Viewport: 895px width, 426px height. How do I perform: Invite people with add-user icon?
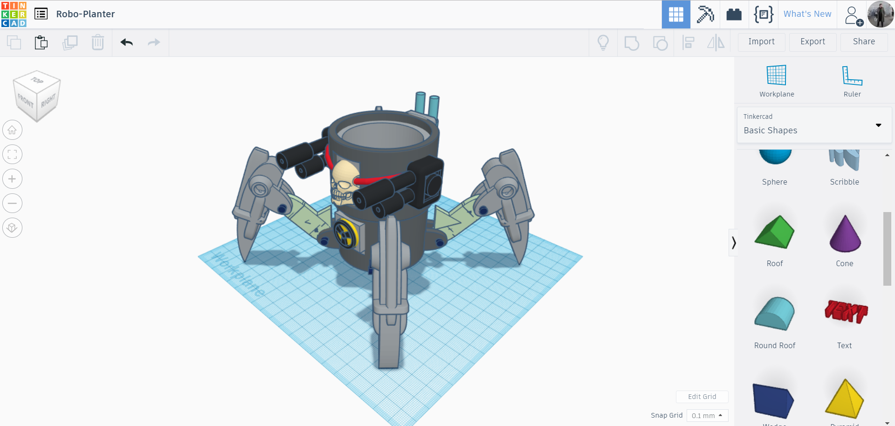coord(853,15)
